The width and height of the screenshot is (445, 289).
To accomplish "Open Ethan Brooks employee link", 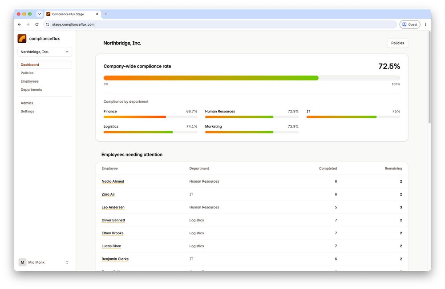I will [113, 233].
